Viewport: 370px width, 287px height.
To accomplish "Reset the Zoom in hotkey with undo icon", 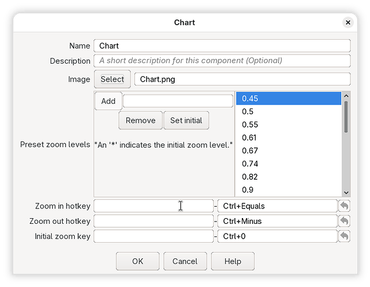I will (344, 206).
